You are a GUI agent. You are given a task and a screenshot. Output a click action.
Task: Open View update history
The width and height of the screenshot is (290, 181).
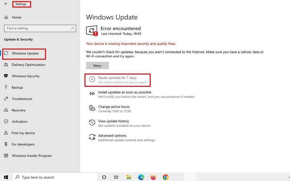[x=113, y=121]
